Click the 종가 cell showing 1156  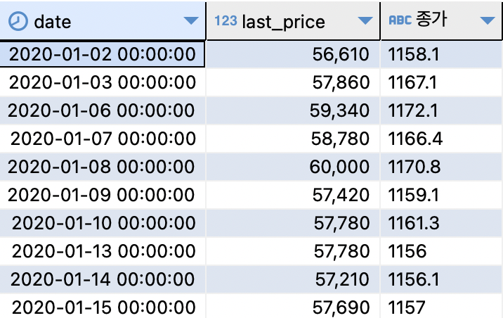(x=442, y=251)
